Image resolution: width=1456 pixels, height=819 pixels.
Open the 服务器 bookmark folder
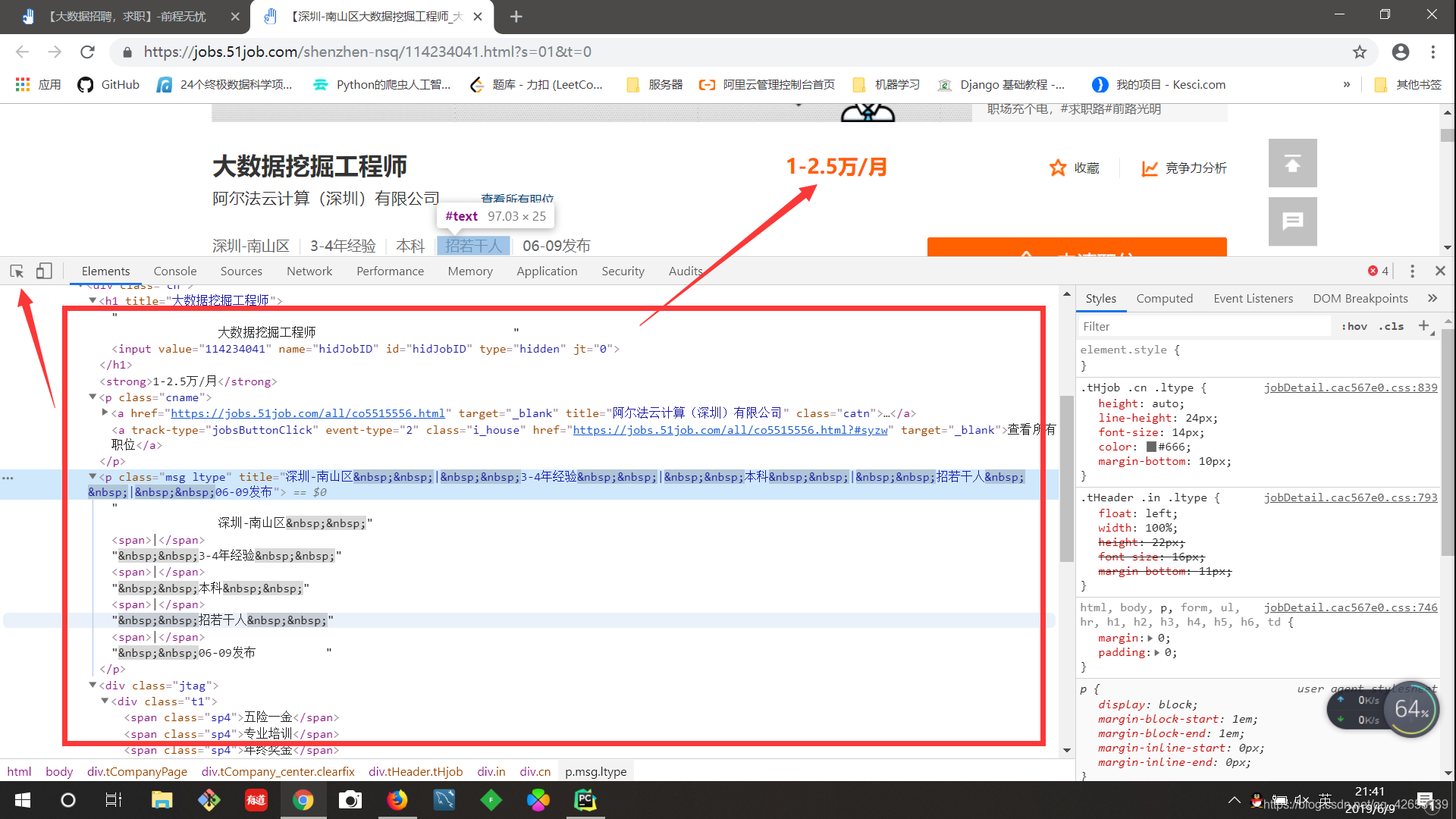[x=655, y=84]
